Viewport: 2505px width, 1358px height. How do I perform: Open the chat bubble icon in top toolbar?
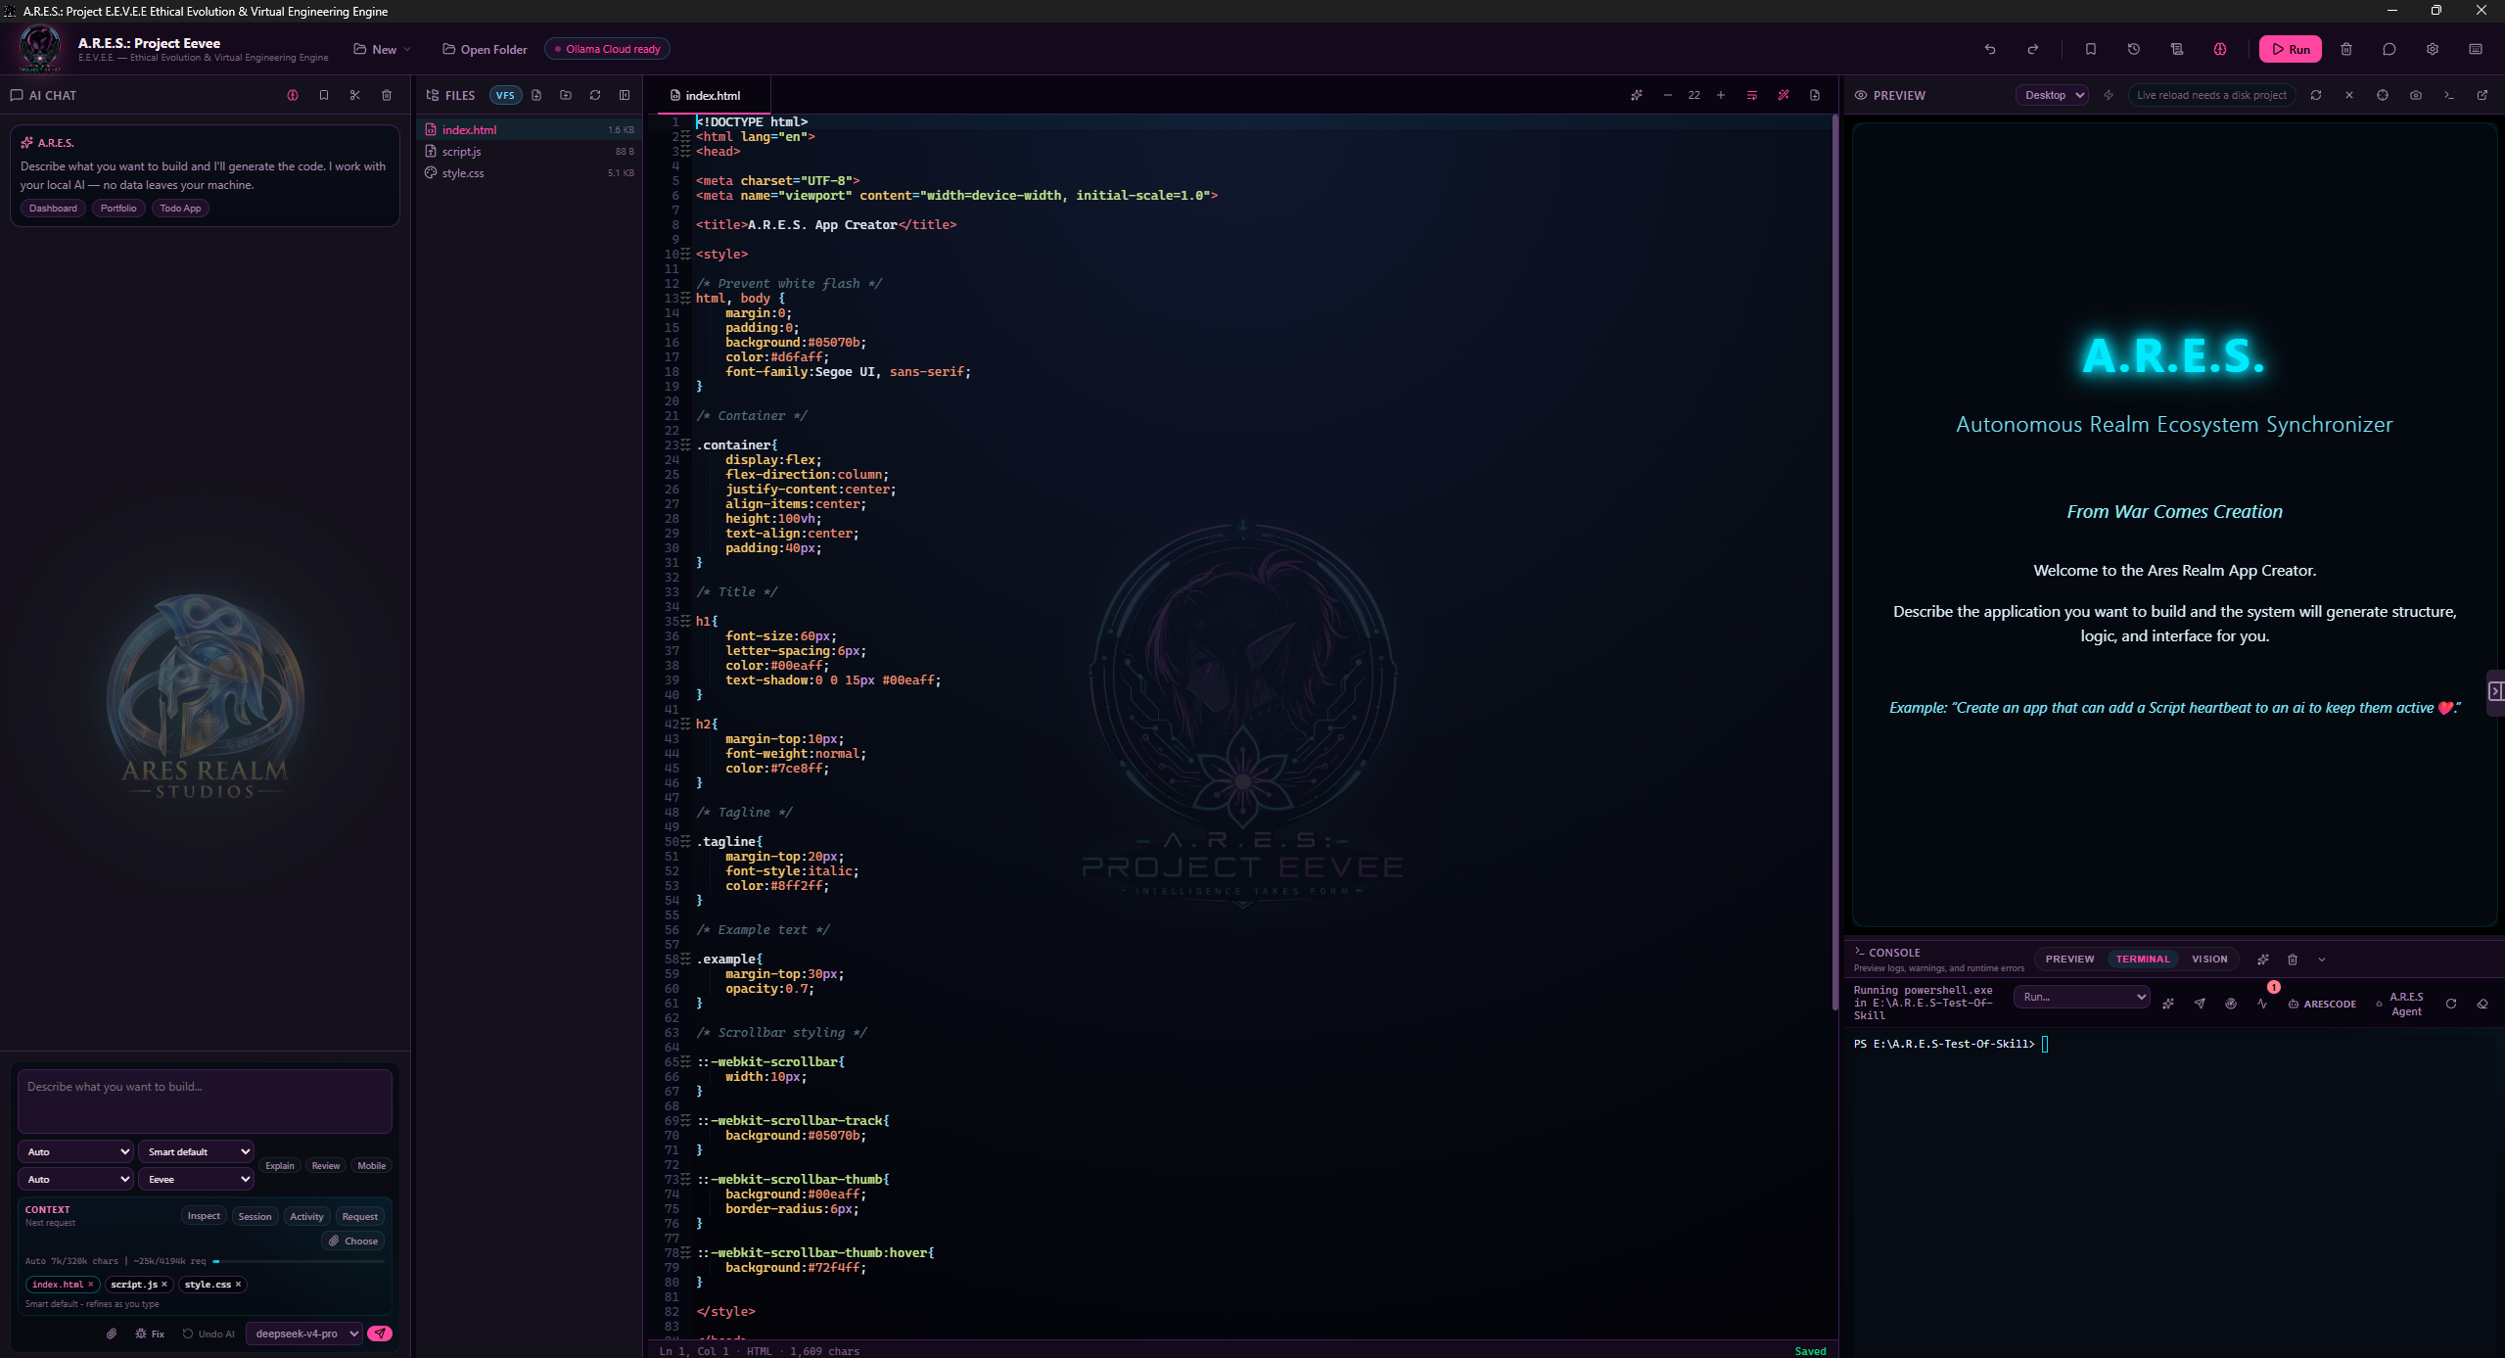(x=2389, y=49)
